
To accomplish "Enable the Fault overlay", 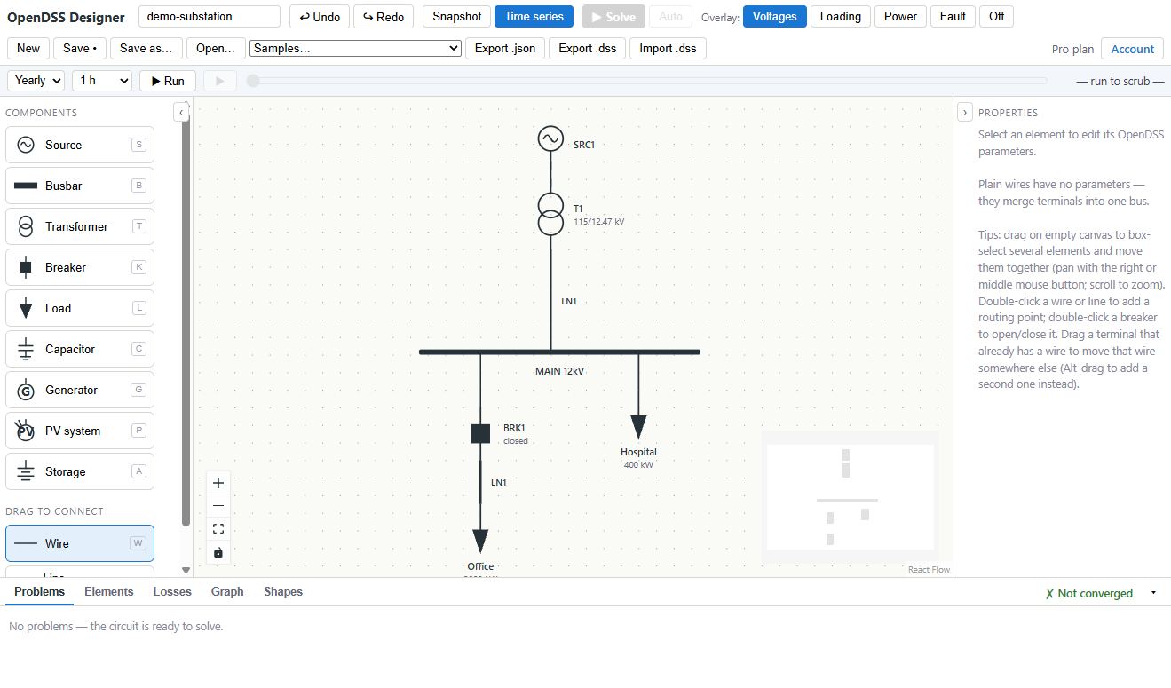I will [953, 17].
